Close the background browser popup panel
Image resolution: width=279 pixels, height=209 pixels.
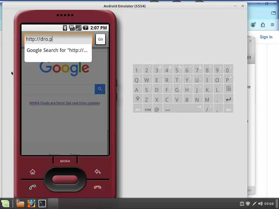click(250, 41)
